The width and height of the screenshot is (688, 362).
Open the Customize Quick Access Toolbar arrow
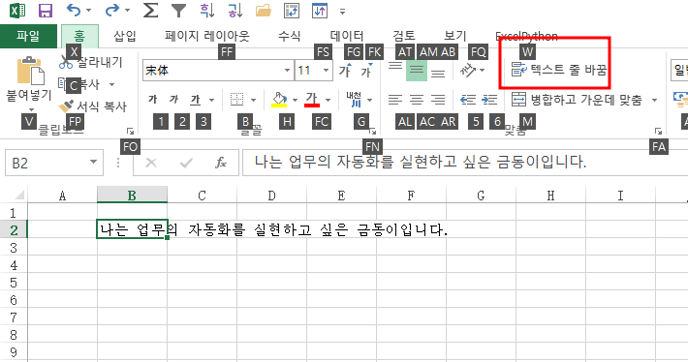(x=343, y=12)
